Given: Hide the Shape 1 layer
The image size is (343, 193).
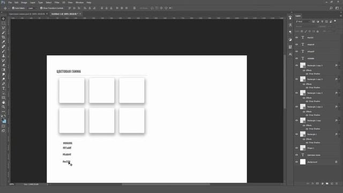Looking at the screenshot, I should coord(296,148).
